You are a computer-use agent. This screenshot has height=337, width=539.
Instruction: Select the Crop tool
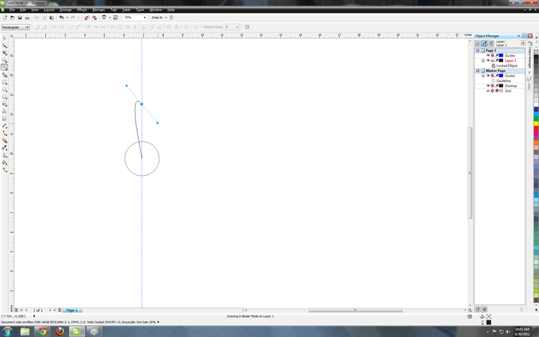pos(5,53)
